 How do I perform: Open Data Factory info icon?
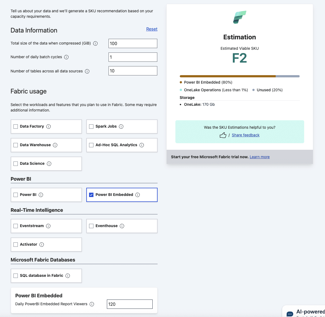click(49, 127)
